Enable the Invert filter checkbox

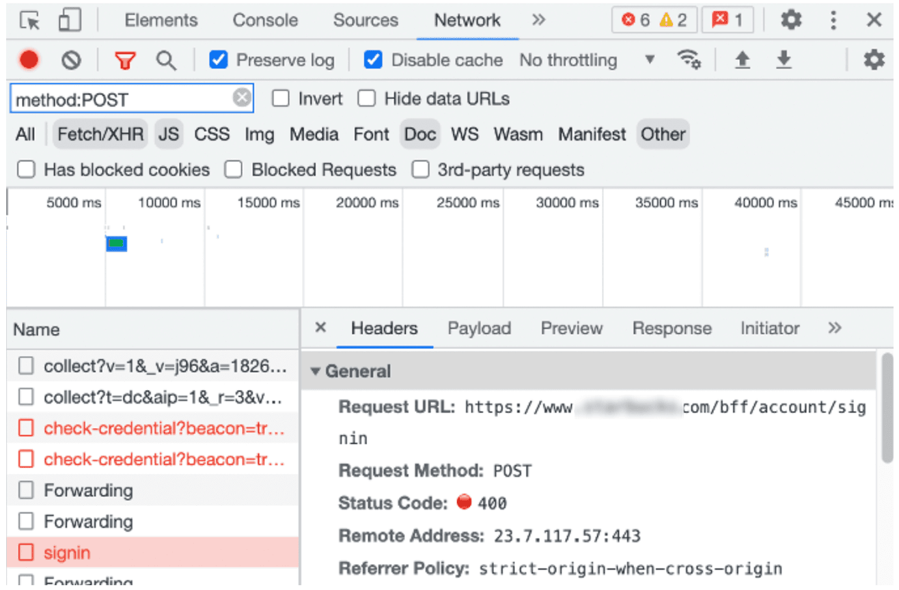pos(280,98)
